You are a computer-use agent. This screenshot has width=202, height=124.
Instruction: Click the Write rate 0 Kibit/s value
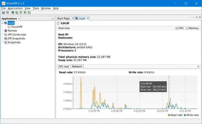149,73
